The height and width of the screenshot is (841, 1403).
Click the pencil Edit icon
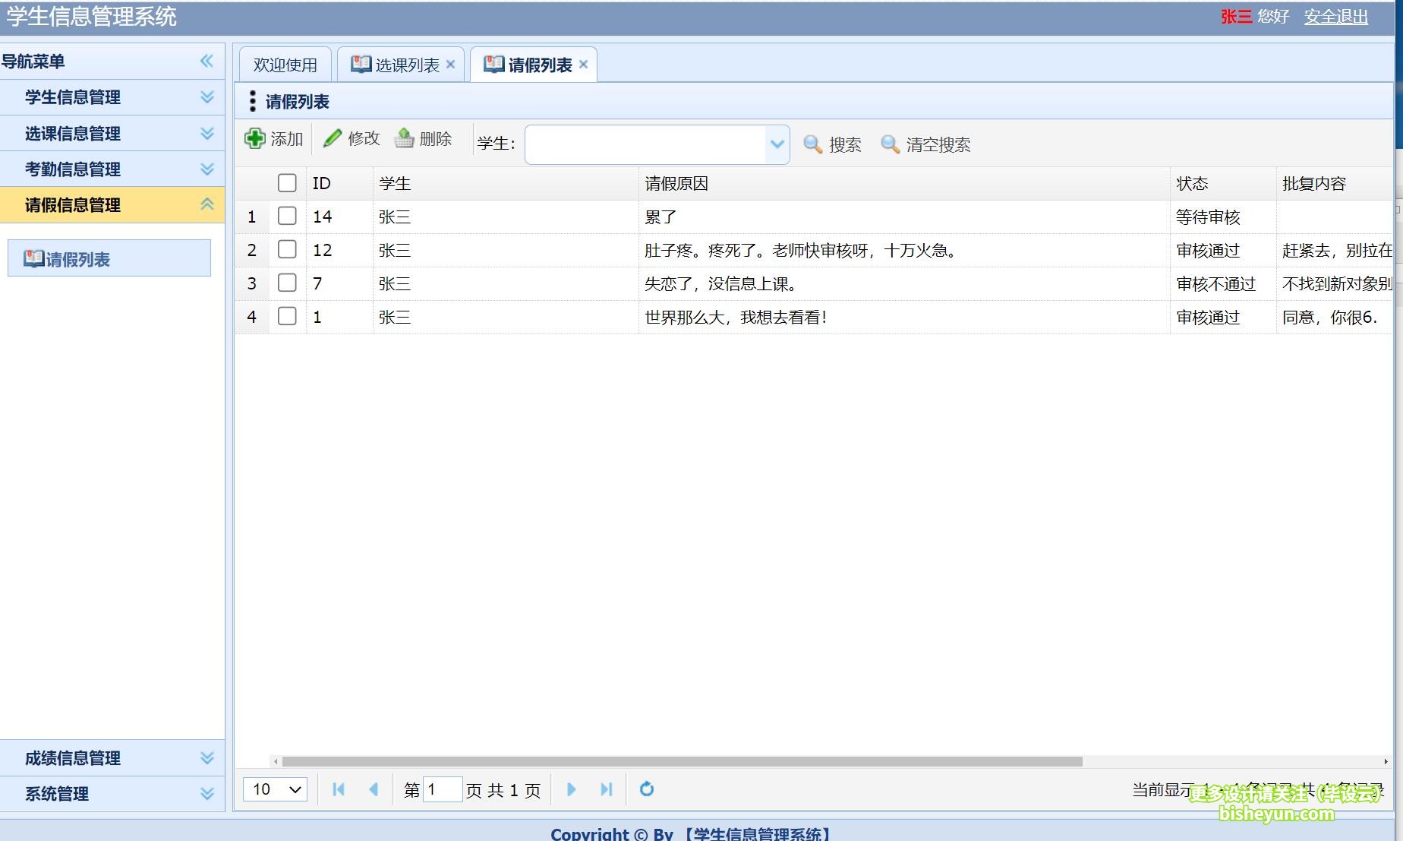333,138
